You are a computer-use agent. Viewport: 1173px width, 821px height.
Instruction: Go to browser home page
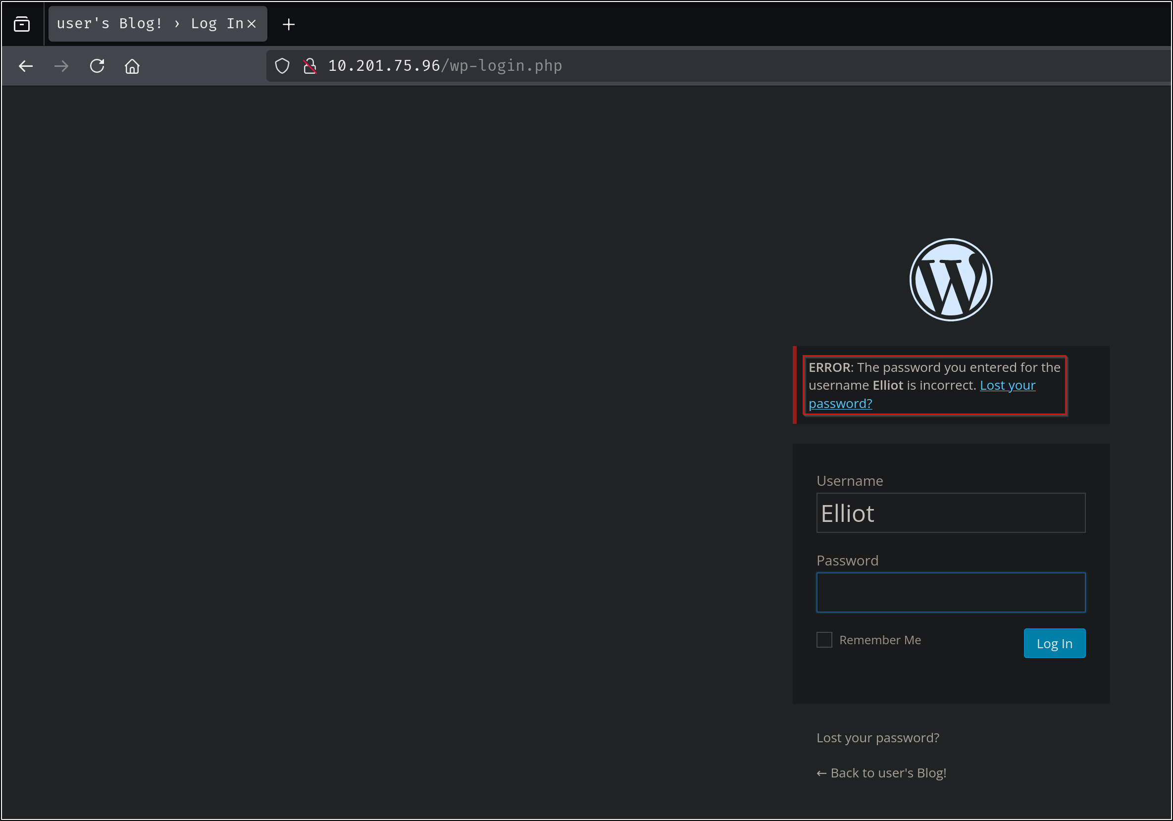coord(132,66)
